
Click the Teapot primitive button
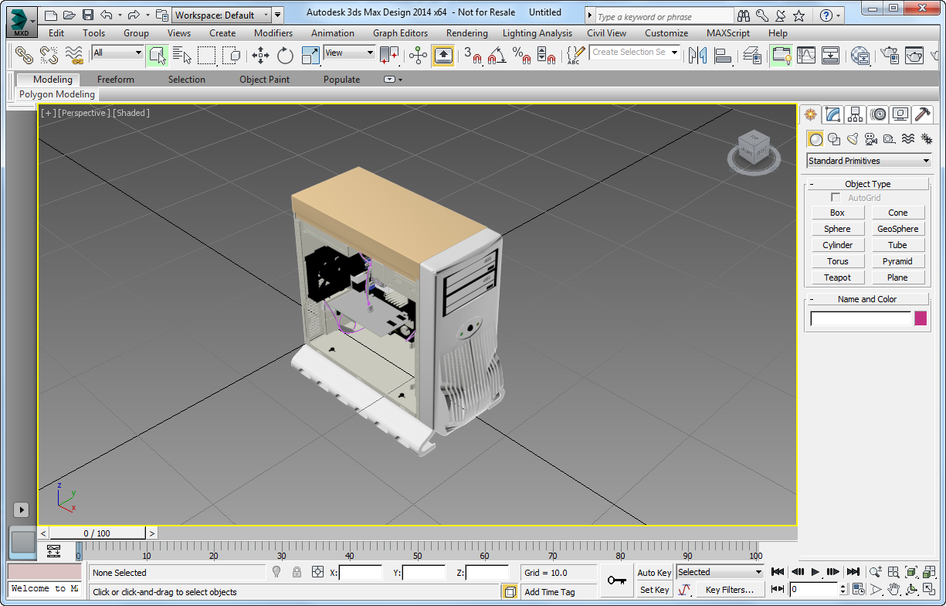(x=838, y=277)
